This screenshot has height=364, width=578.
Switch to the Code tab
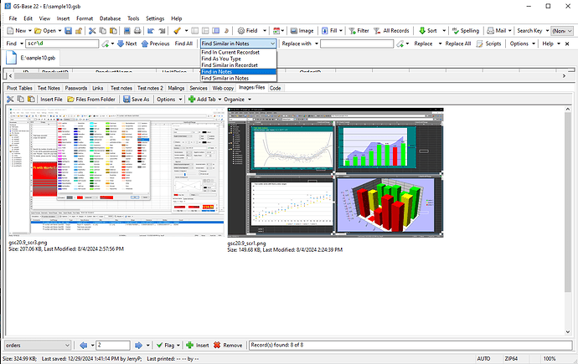tap(275, 88)
